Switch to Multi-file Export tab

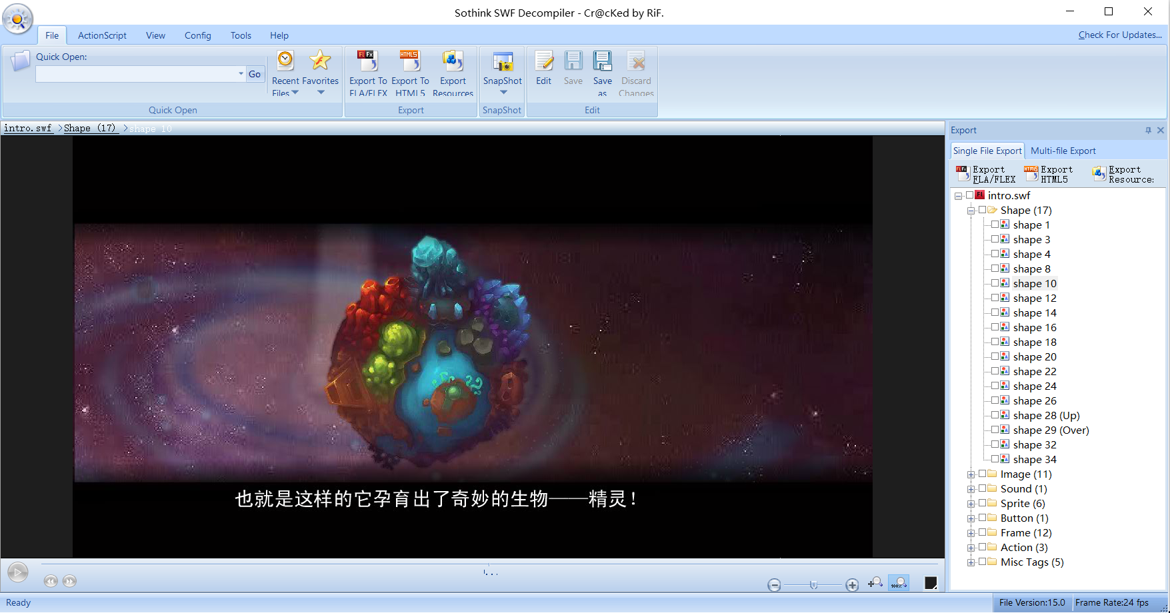pyautogui.click(x=1063, y=151)
